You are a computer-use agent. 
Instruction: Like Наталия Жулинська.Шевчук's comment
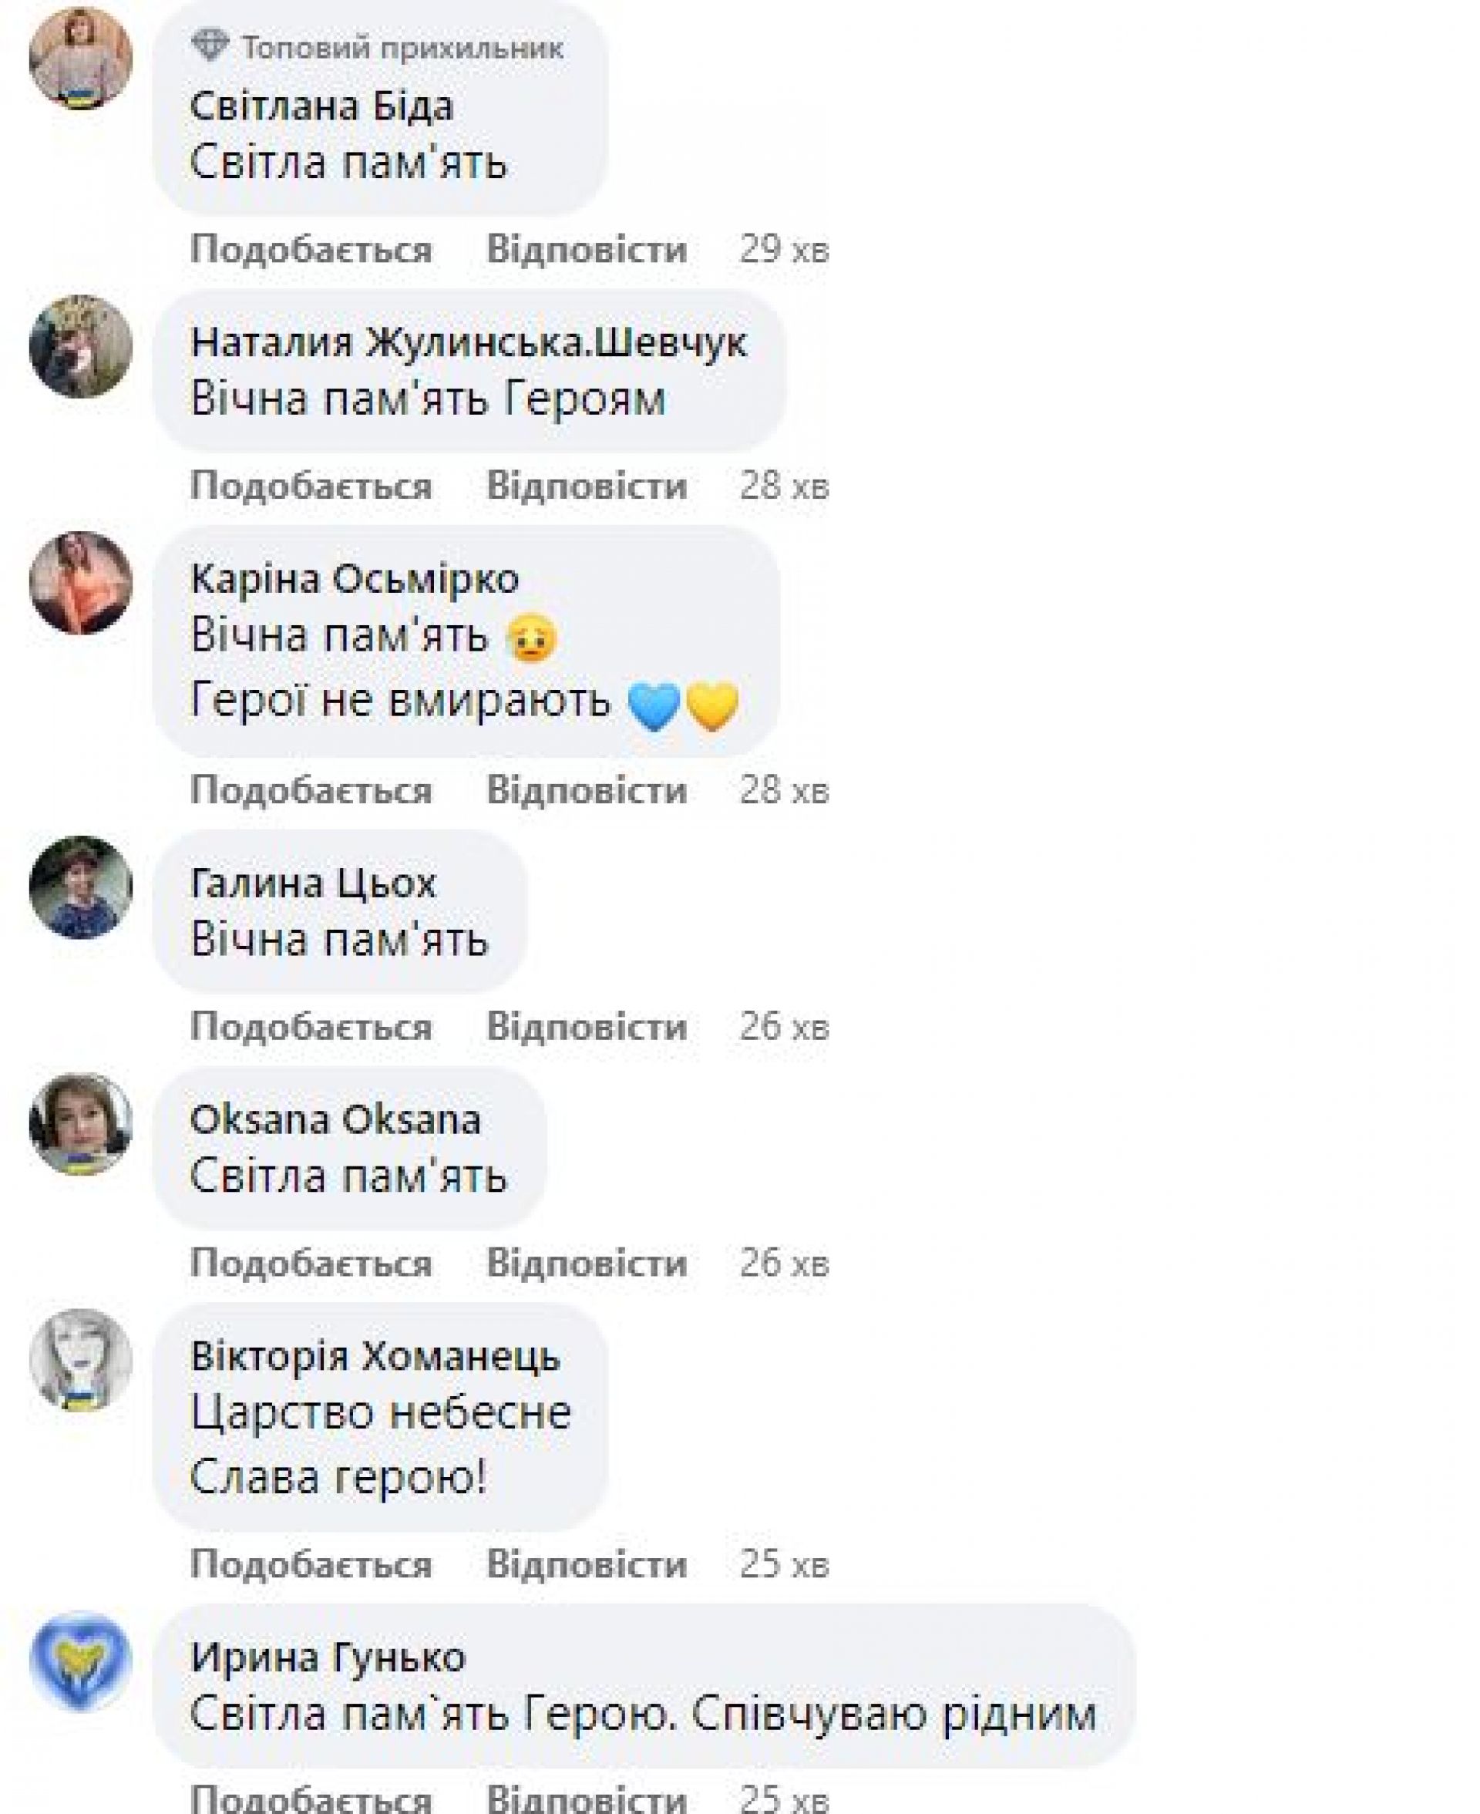311,486
